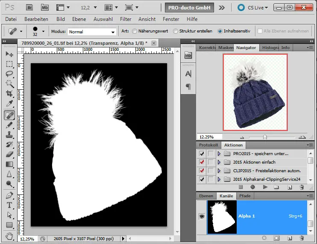Image resolution: width=317 pixels, height=244 pixels.
Task: Select the Struktur erstellen radio option
Action: pos(176,31)
